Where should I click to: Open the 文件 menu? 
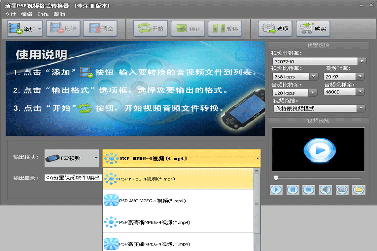[x=10, y=15]
